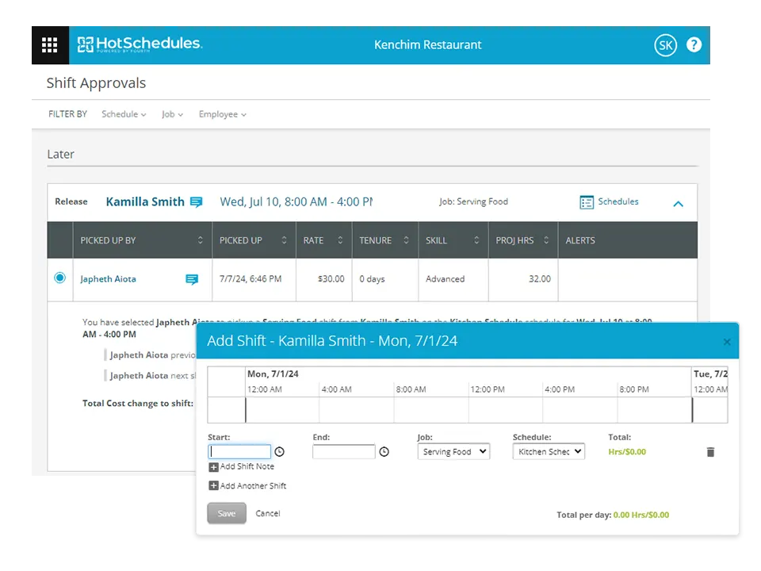Expand the Schedule filter dropdown
The height and width of the screenshot is (571, 761).
tap(124, 114)
